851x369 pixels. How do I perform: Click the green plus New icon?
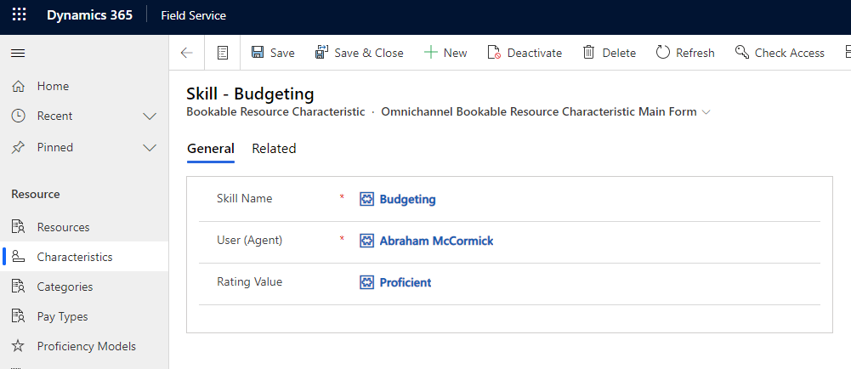[431, 53]
